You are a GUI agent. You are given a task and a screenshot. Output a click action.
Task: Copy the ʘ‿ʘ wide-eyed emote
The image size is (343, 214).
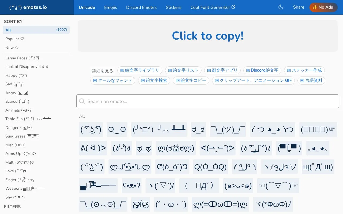click(117, 129)
